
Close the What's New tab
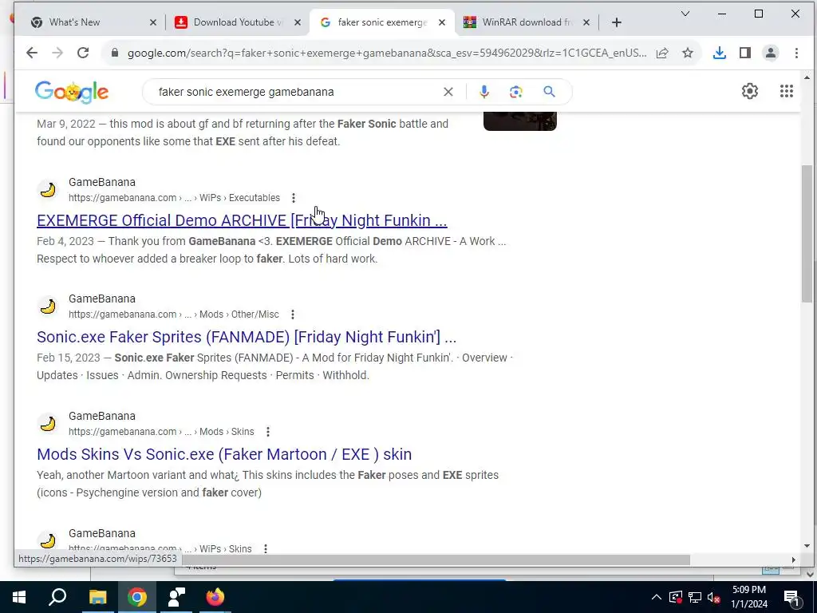(152, 22)
